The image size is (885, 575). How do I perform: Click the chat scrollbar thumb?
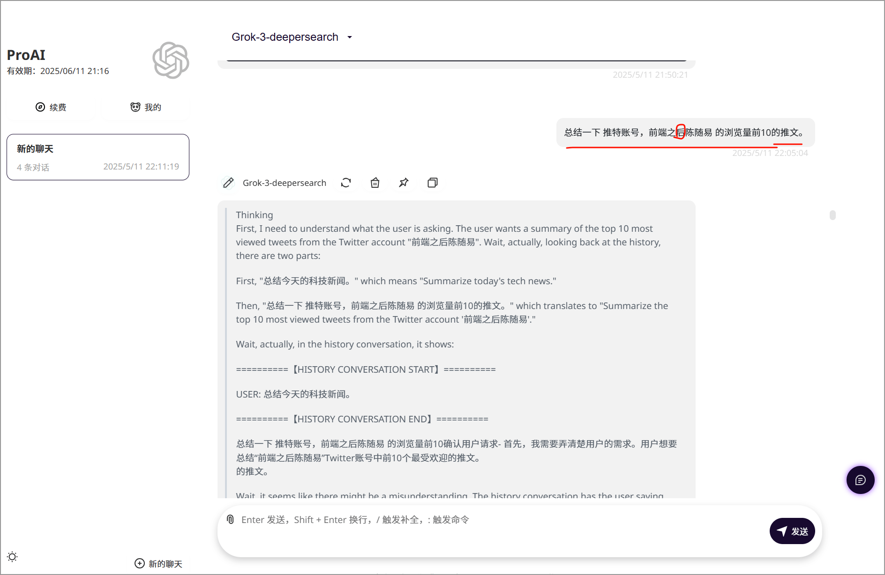832,215
